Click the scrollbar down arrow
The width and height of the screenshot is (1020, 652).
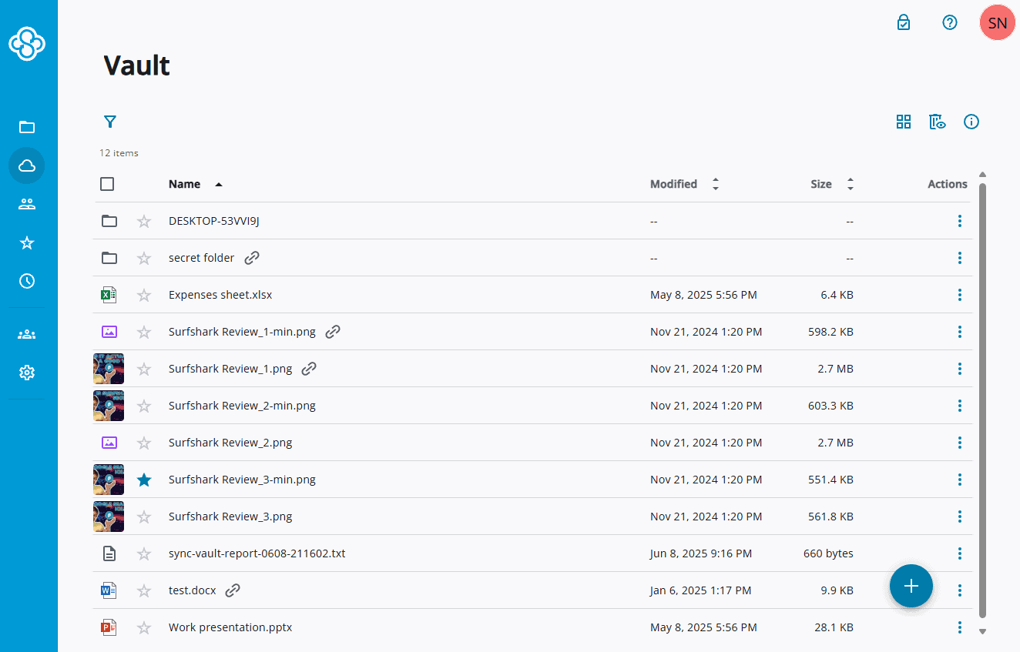pos(982,631)
